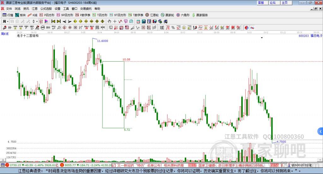
Task: Jump to last bar with the skip-to-end icon
Action: [59, 21]
